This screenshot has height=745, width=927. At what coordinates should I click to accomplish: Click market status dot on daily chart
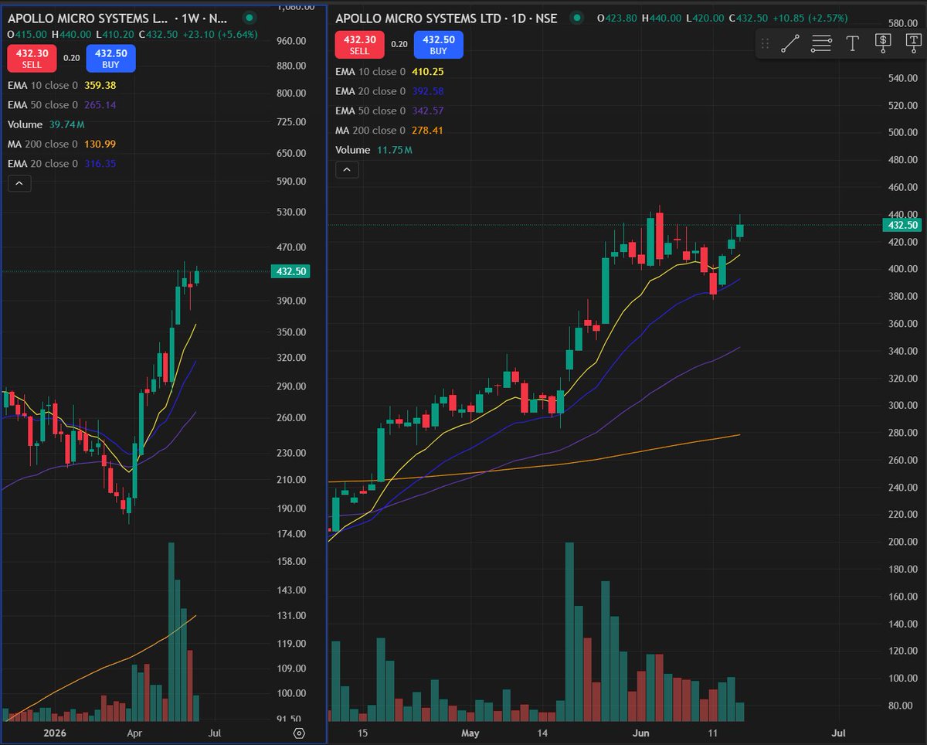click(x=576, y=18)
